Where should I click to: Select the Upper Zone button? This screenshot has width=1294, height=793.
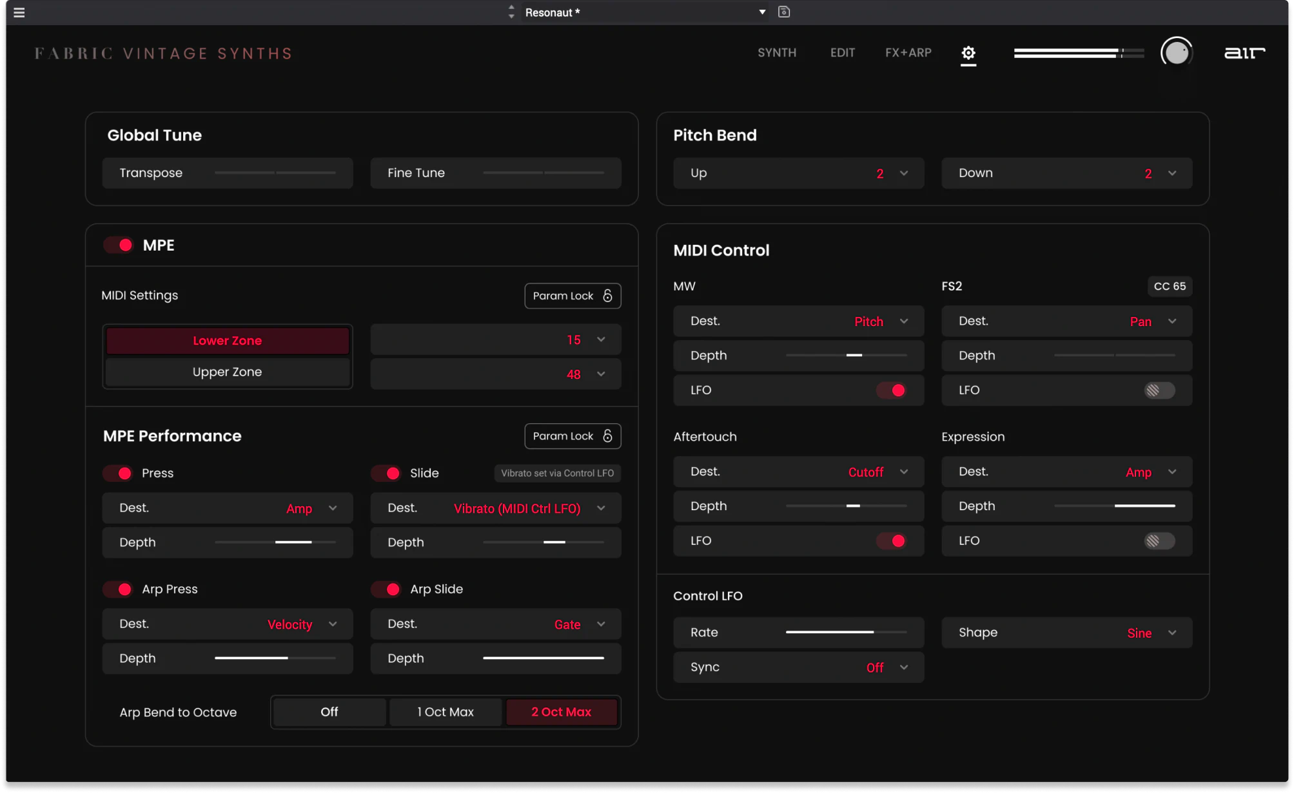click(227, 372)
